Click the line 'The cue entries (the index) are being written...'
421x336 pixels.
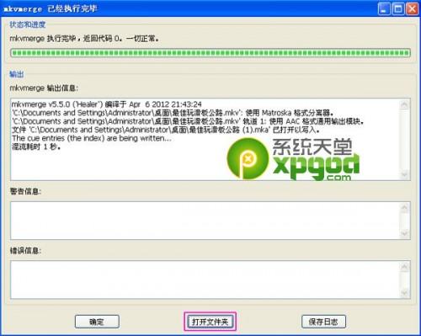tap(92, 138)
